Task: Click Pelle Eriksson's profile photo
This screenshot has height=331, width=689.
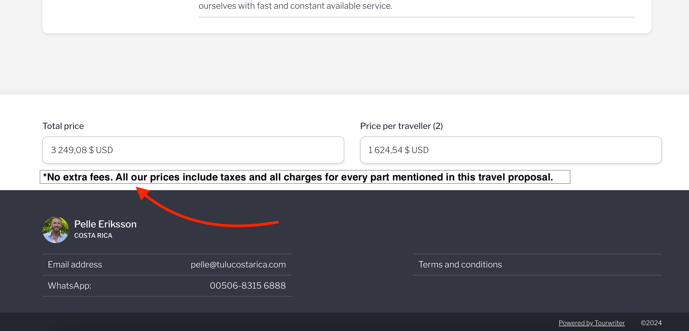Action: pos(55,230)
